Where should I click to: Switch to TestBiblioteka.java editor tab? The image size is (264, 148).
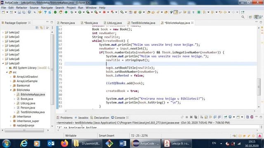[x=141, y=23]
